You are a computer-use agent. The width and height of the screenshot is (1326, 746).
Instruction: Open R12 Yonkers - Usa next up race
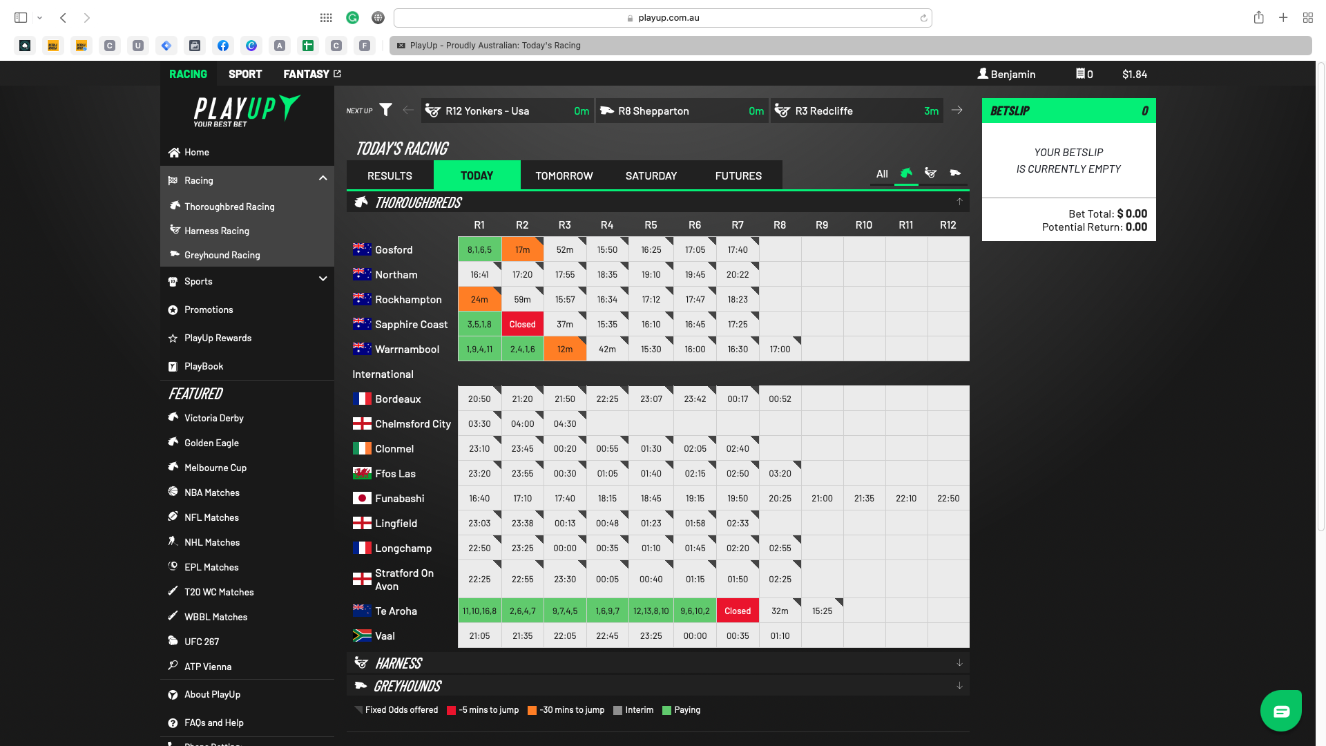tap(508, 111)
